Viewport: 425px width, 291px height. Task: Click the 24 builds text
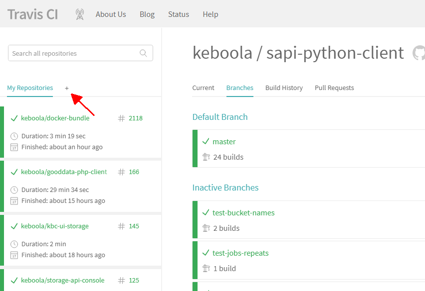(x=228, y=157)
